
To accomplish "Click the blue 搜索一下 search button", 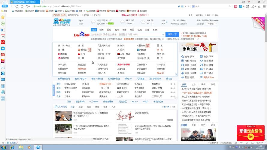I will tap(172, 34).
